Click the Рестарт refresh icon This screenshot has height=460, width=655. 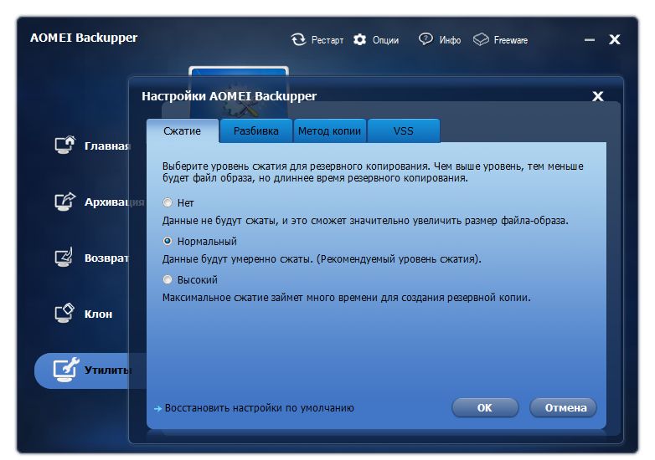pos(298,39)
